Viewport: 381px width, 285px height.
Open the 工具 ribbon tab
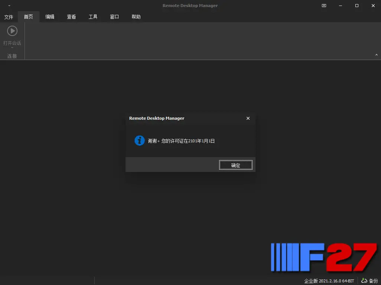click(x=93, y=17)
